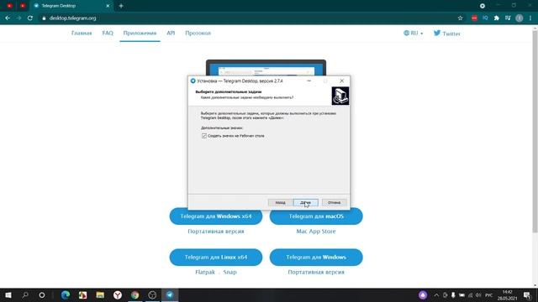Open the FAQ menu item
This screenshot has height=302, width=538.
pyautogui.click(x=108, y=34)
